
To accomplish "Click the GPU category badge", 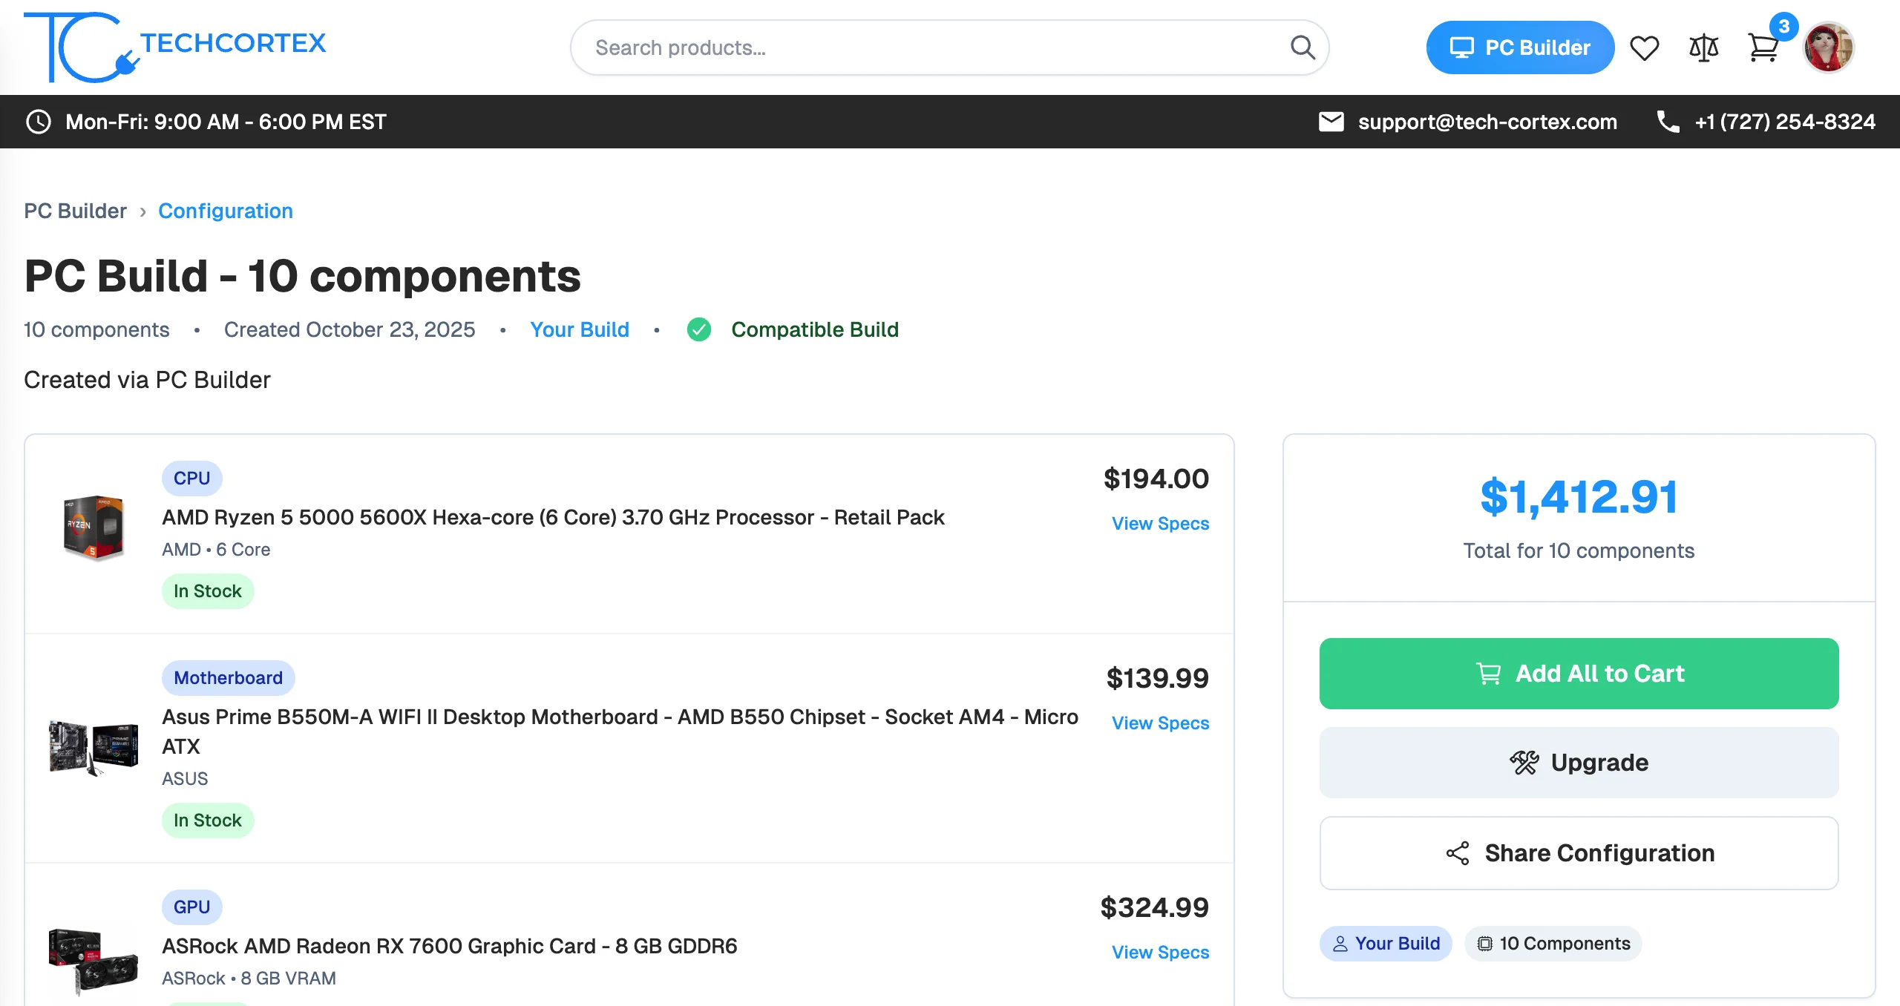I will point(191,907).
